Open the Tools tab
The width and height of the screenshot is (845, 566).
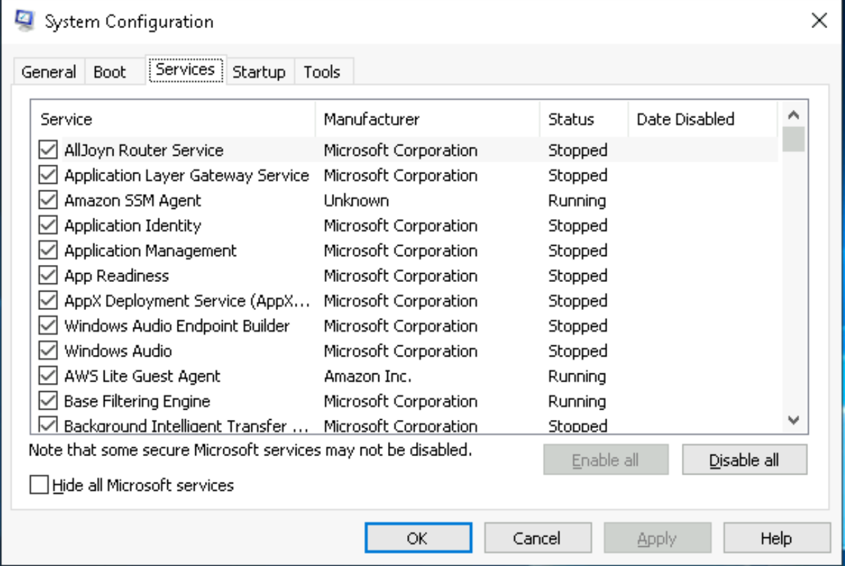322,72
